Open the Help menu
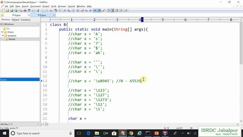 89,6
